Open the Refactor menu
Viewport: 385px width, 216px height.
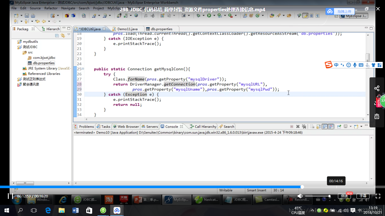click(x=51, y=8)
